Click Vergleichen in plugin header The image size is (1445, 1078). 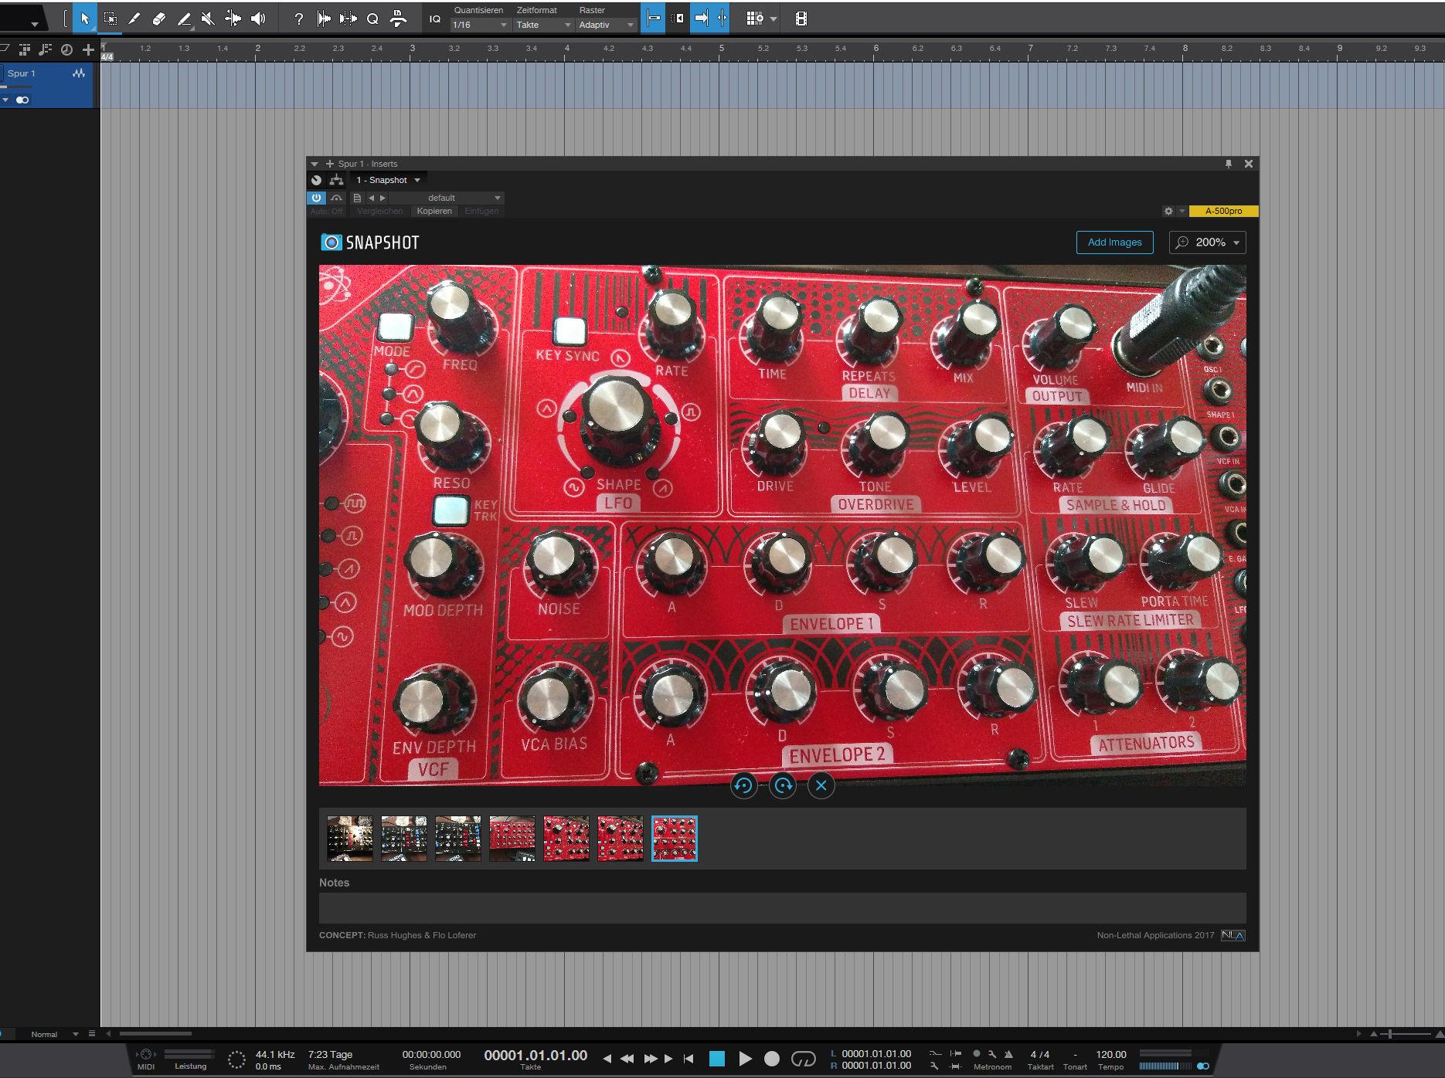(x=379, y=211)
